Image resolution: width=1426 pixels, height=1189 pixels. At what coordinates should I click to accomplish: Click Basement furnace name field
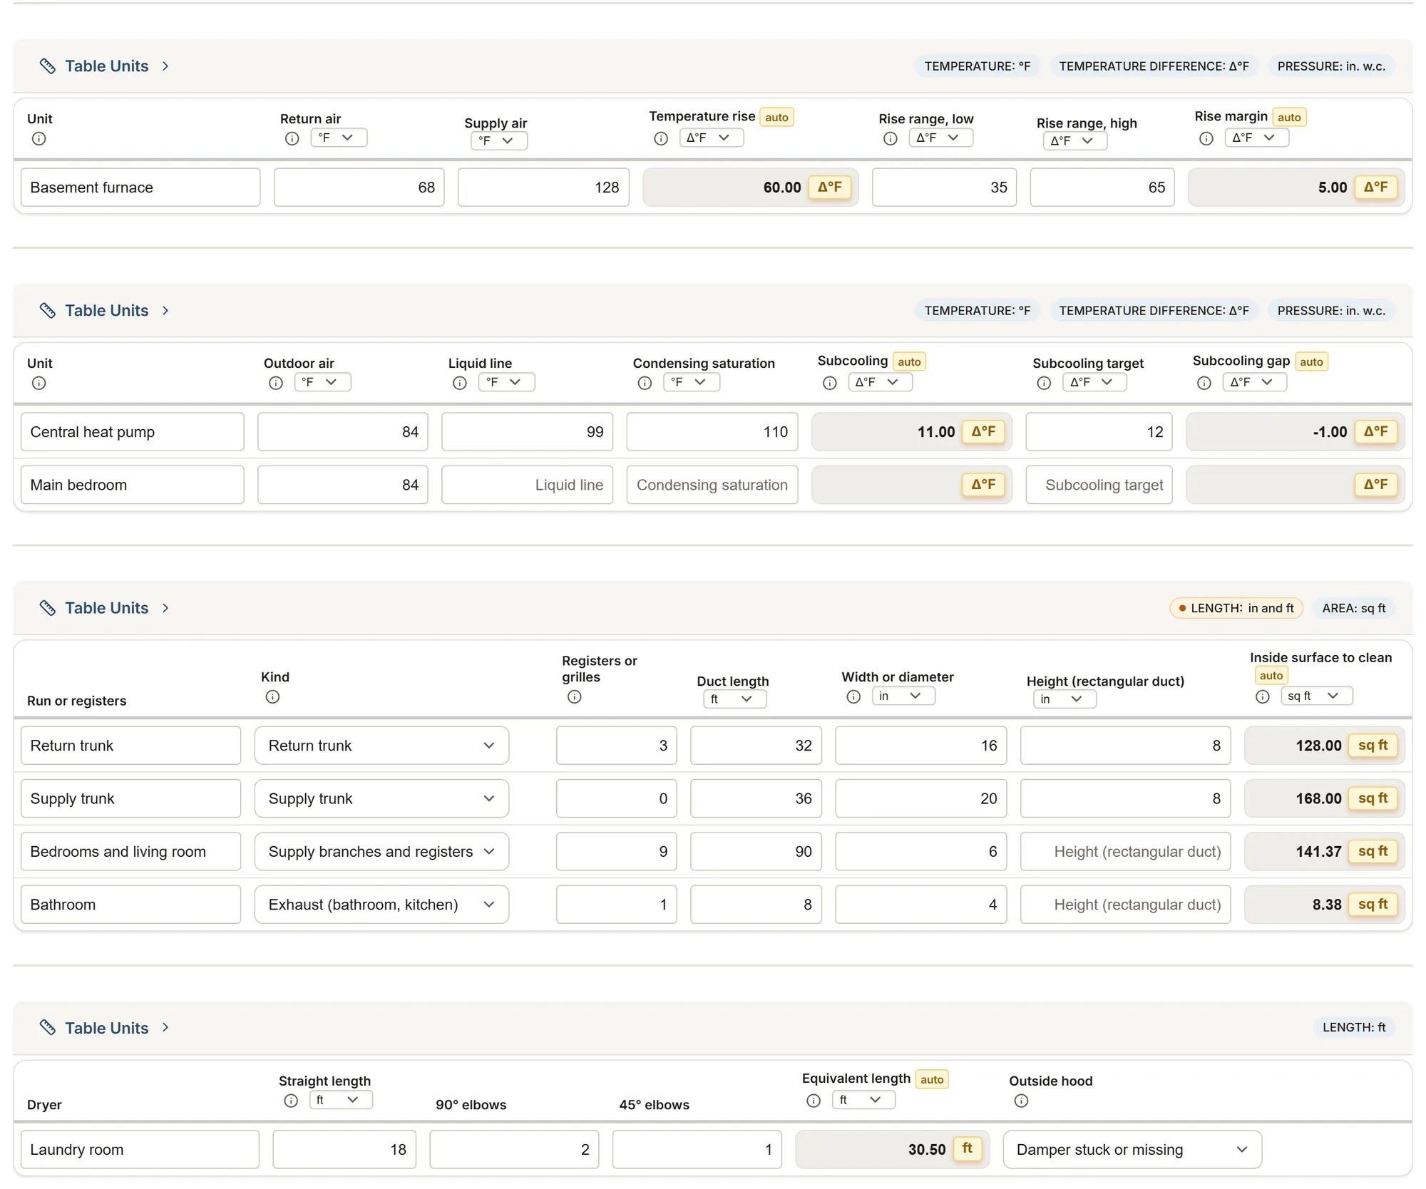[x=140, y=187]
